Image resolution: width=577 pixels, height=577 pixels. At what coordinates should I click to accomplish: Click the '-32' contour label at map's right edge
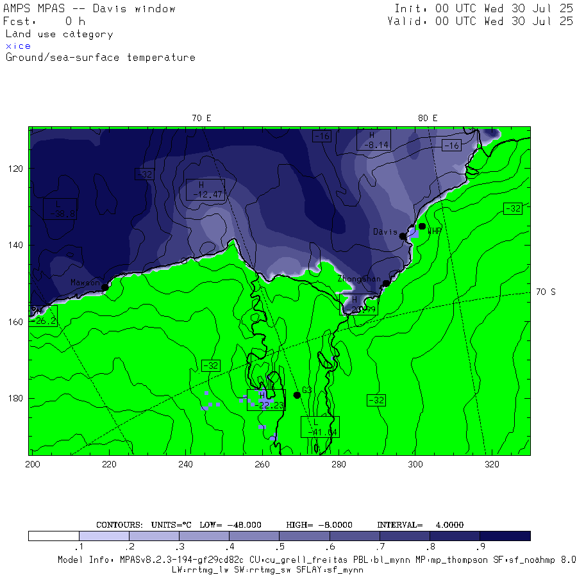[x=513, y=208]
